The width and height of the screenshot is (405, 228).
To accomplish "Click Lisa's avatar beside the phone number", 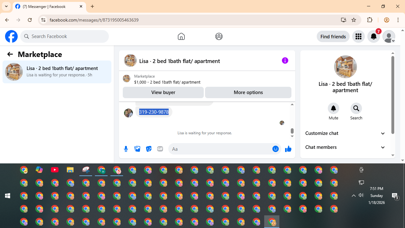I will [128, 113].
